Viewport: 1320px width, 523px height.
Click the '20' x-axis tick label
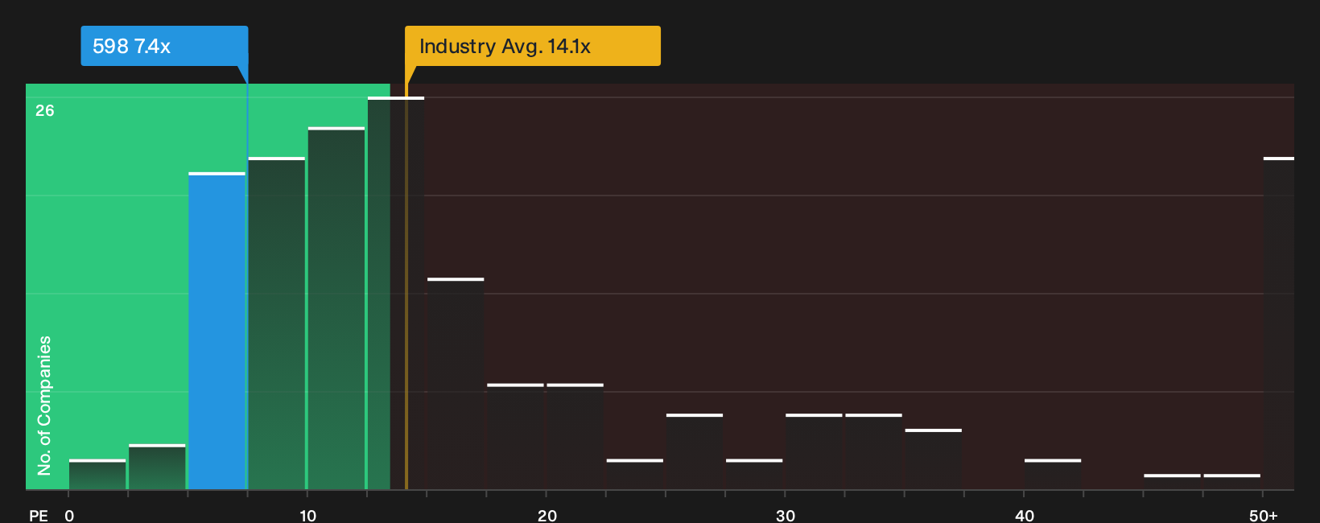(x=547, y=515)
